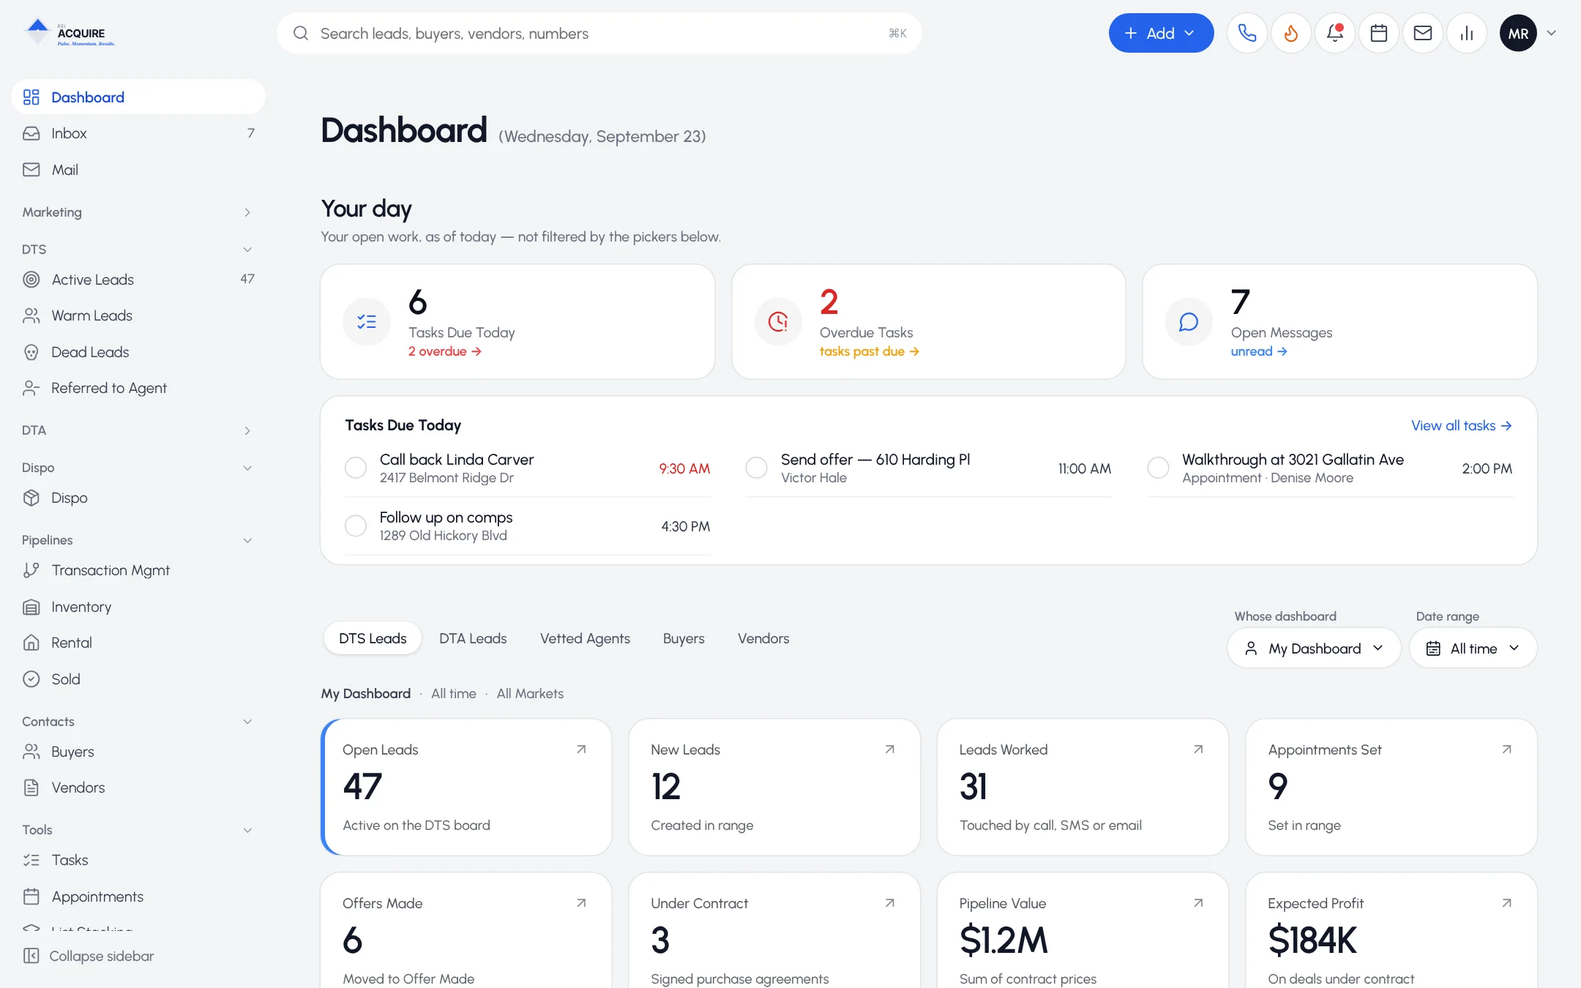The width and height of the screenshot is (1581, 988).
Task: Open the All time date range dropdown
Action: (x=1473, y=648)
